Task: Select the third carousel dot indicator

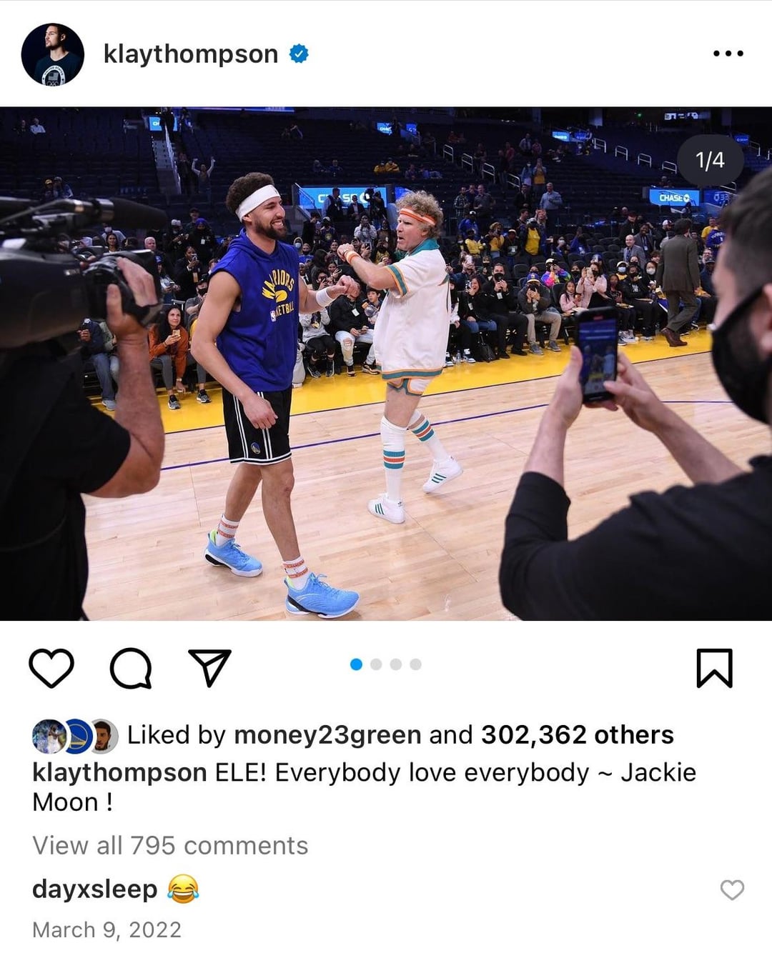Action: [396, 664]
